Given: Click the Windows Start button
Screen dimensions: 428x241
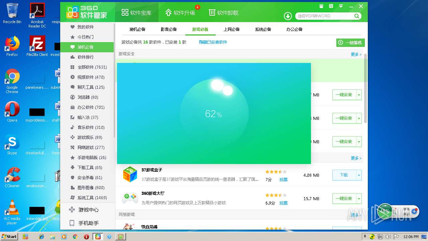Looking at the screenshot, I should click(9, 236).
